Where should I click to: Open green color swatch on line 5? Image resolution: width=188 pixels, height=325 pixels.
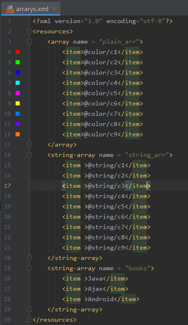[x=18, y=62]
